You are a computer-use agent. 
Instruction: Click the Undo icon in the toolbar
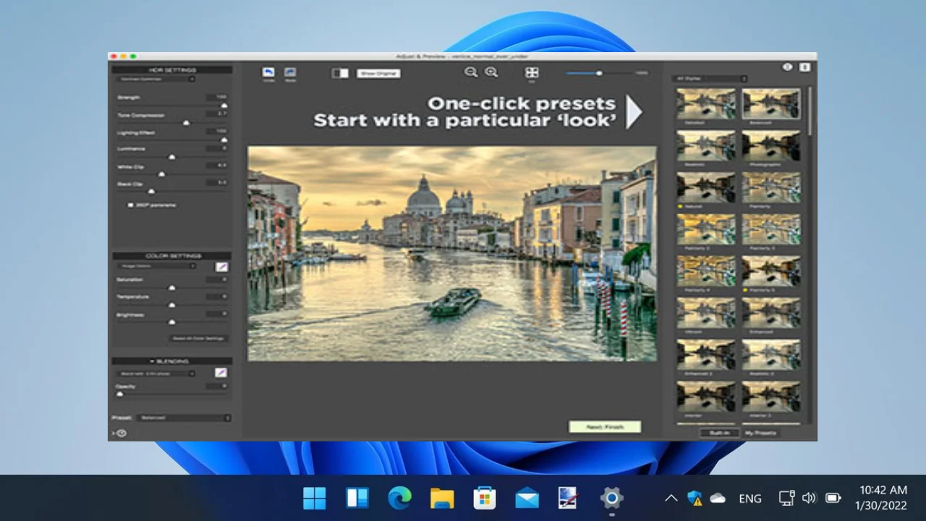pos(268,72)
